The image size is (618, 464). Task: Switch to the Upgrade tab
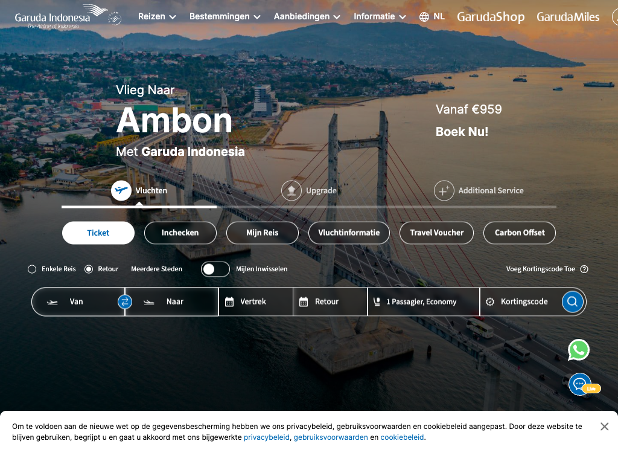click(x=309, y=191)
